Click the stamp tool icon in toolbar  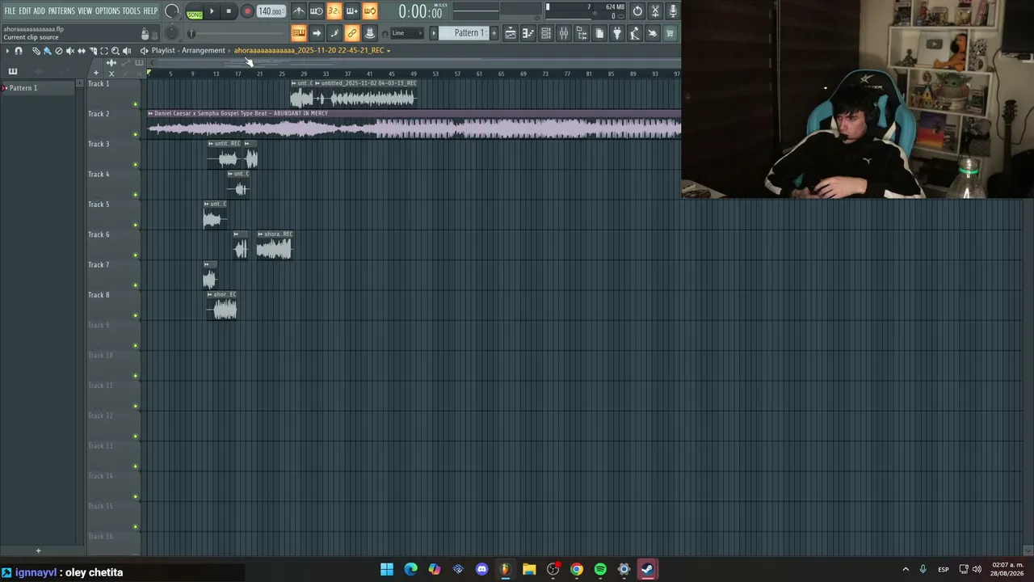click(370, 33)
